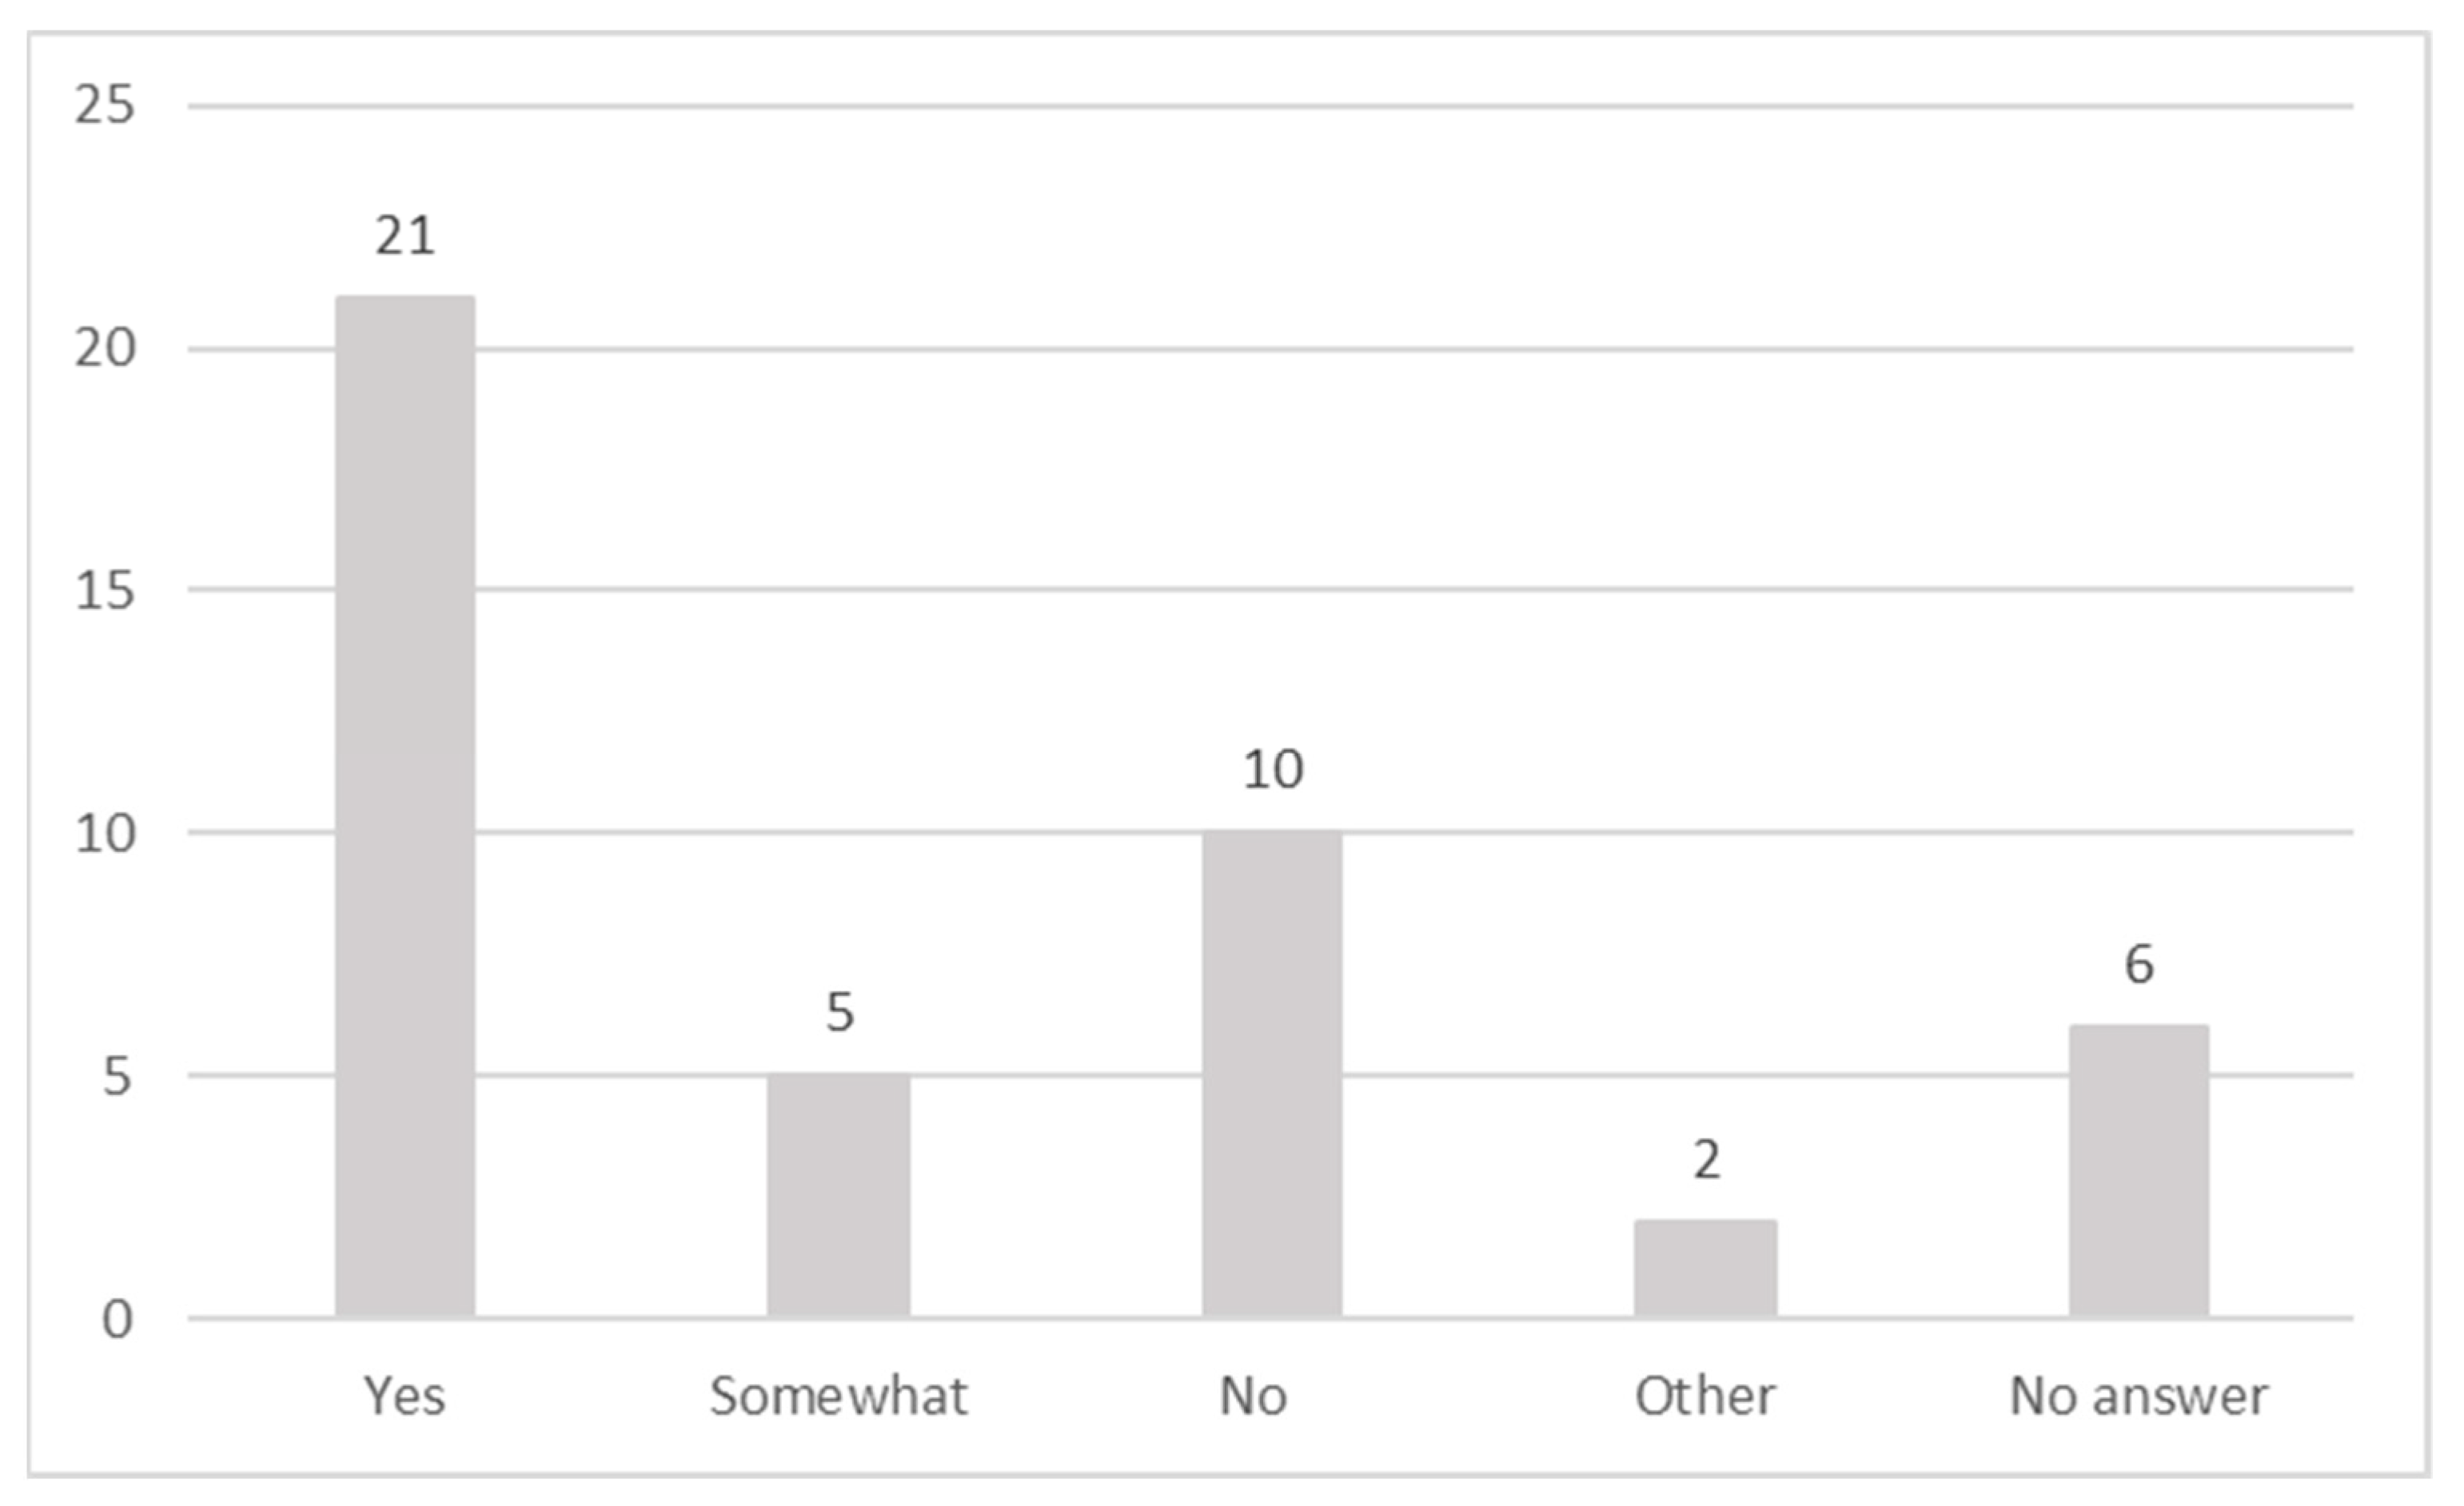Click the "20" value axis label
The height and width of the screenshot is (1506, 2464).
[x=105, y=349]
